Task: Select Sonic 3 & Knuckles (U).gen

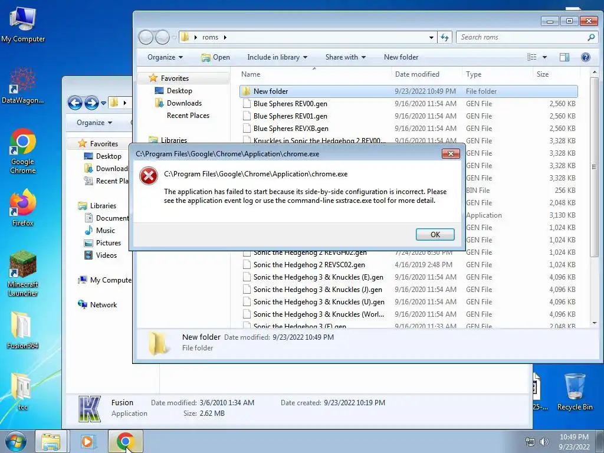Action: click(x=408, y=301)
